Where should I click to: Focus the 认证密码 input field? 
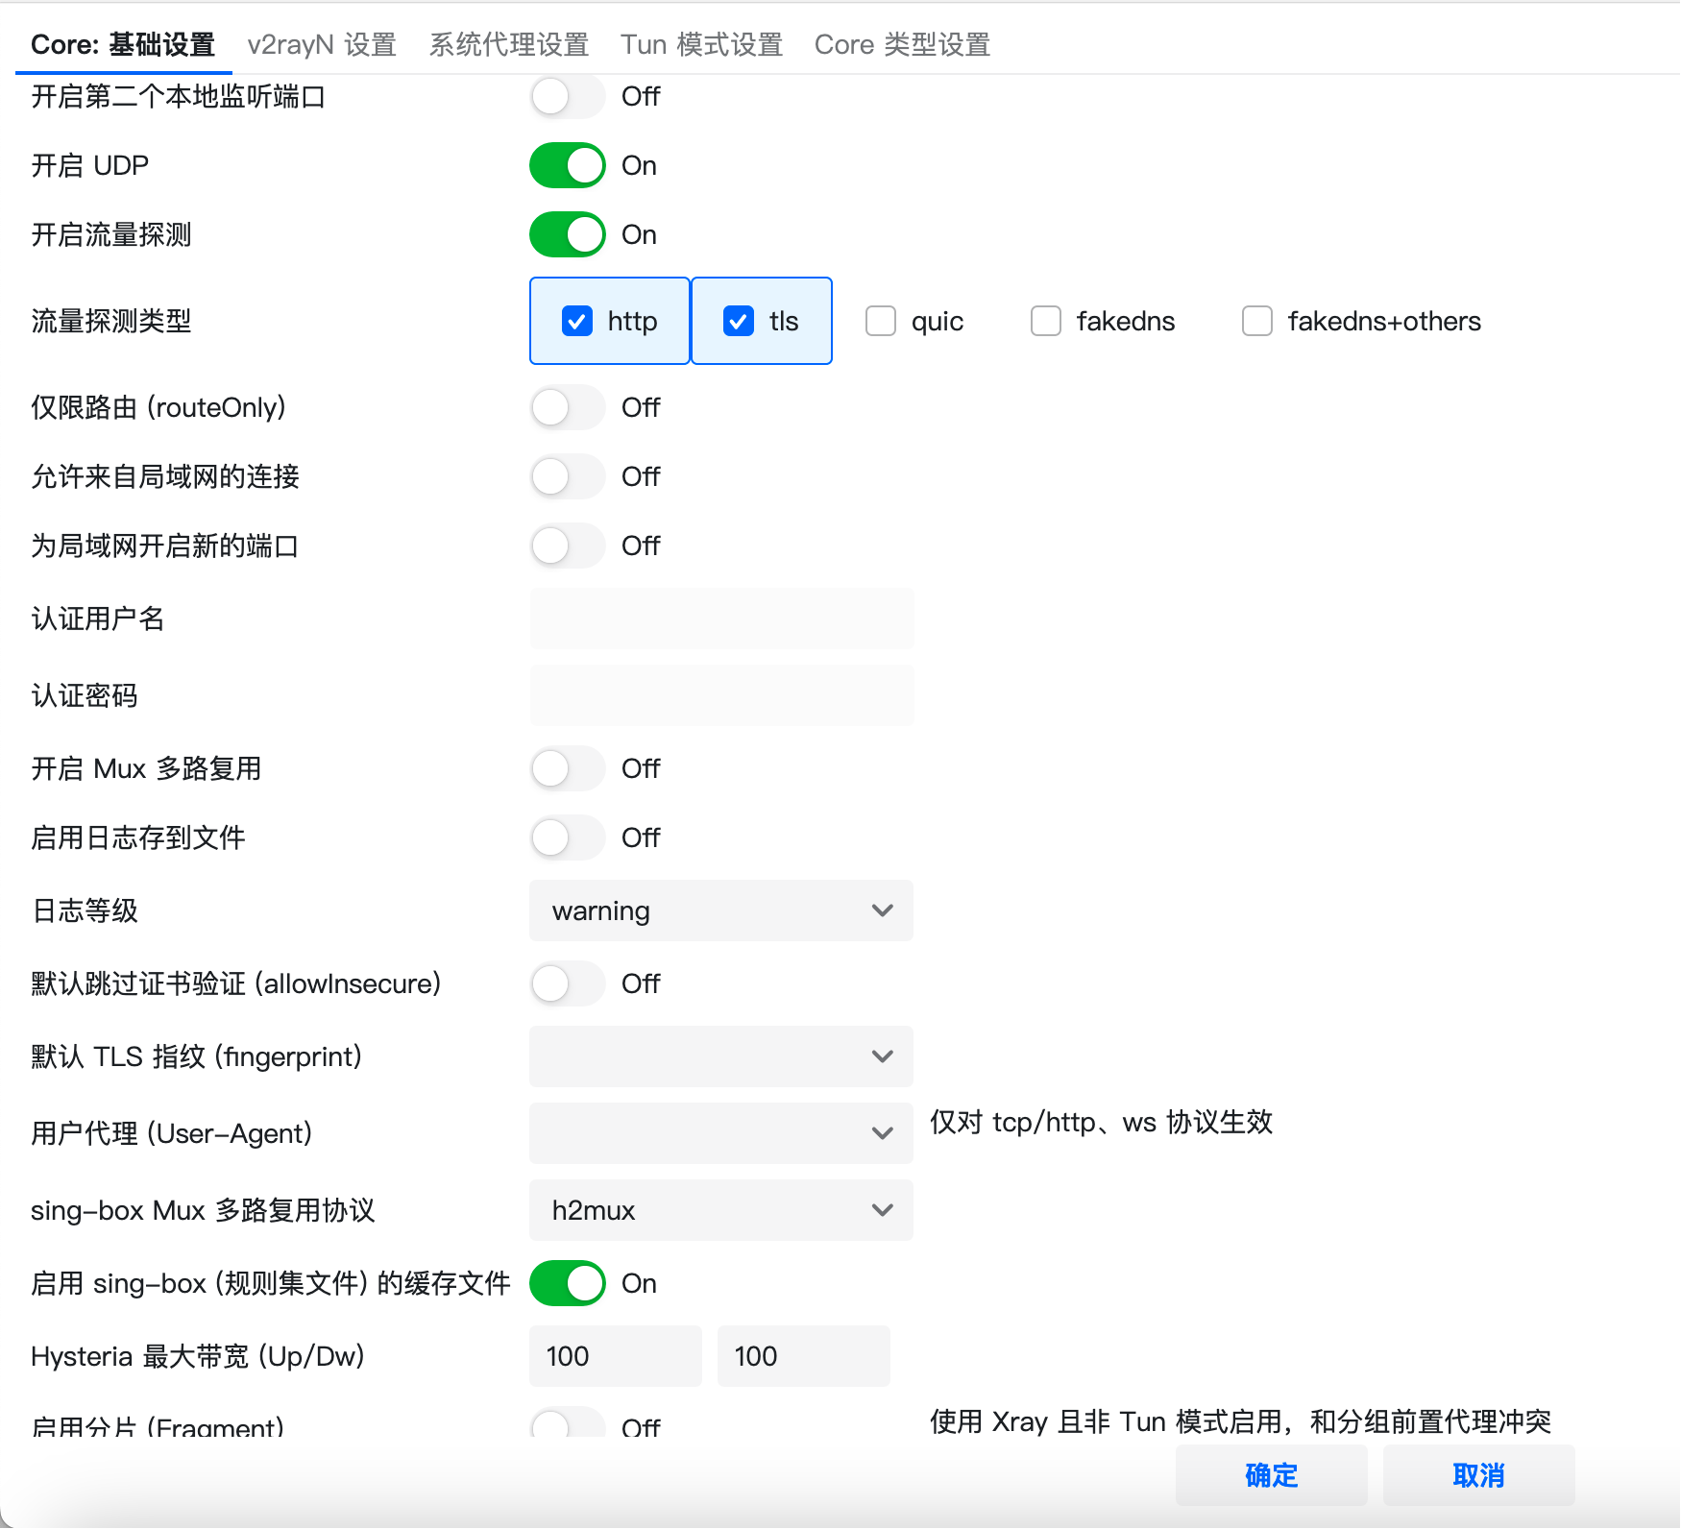click(x=721, y=695)
